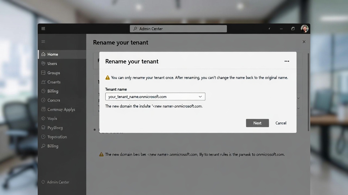The image size is (348, 195).
Task: Click the yellow warning icon in dialog
Action: (x=108, y=78)
